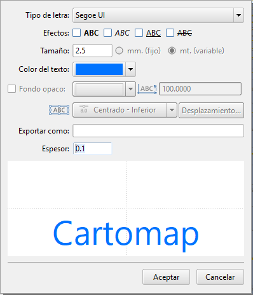Click the Efectos label
This screenshot has width=253, height=295.
click(56, 33)
